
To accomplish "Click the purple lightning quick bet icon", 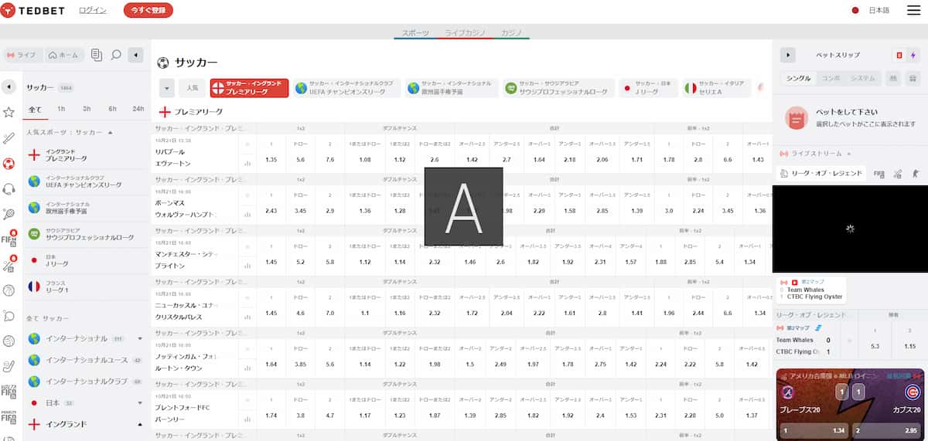I will pos(914,55).
